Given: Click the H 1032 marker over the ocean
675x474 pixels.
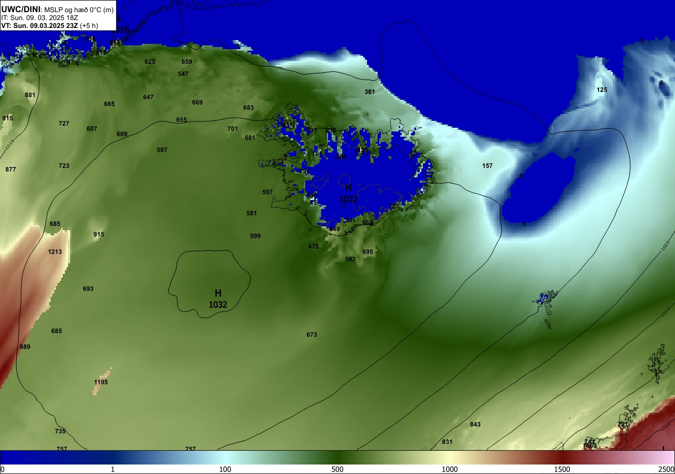Looking at the screenshot, I should coord(218,299).
